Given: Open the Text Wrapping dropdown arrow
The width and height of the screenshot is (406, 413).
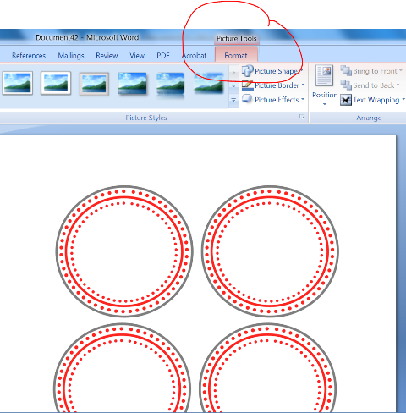Looking at the screenshot, I should [x=403, y=99].
